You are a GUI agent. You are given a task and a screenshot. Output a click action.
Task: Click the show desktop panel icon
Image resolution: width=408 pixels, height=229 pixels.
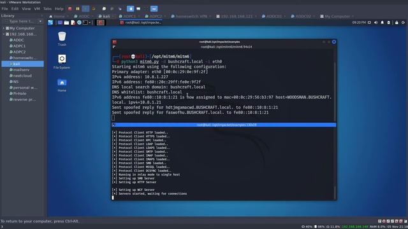60,23
